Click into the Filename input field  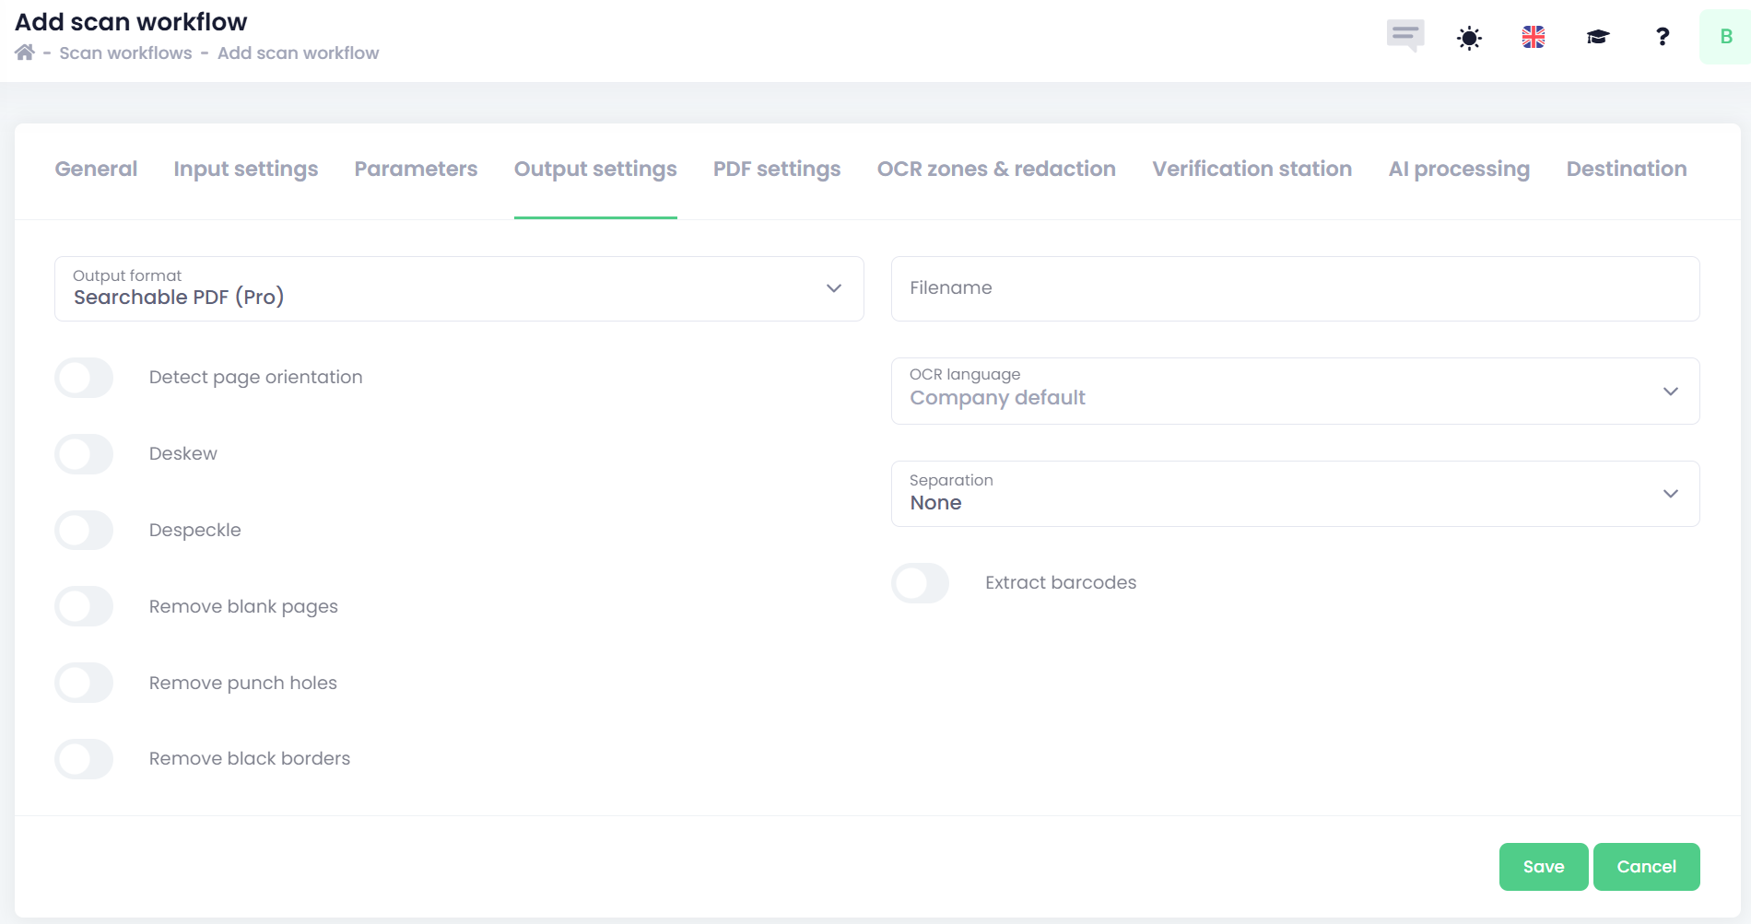click(x=1295, y=289)
